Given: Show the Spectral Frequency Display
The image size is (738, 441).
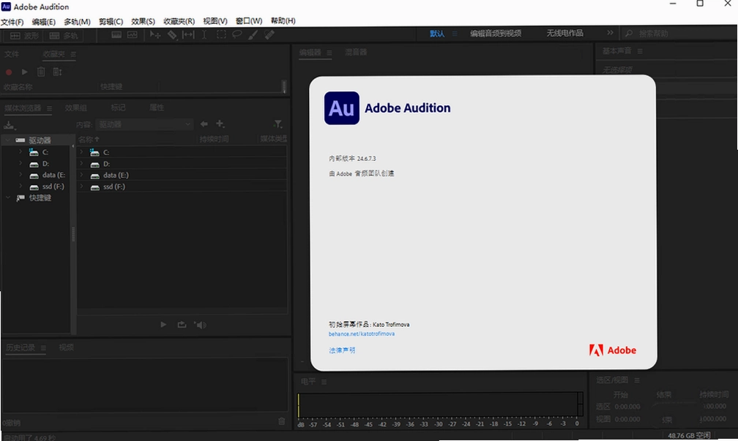Looking at the screenshot, I should (x=116, y=35).
